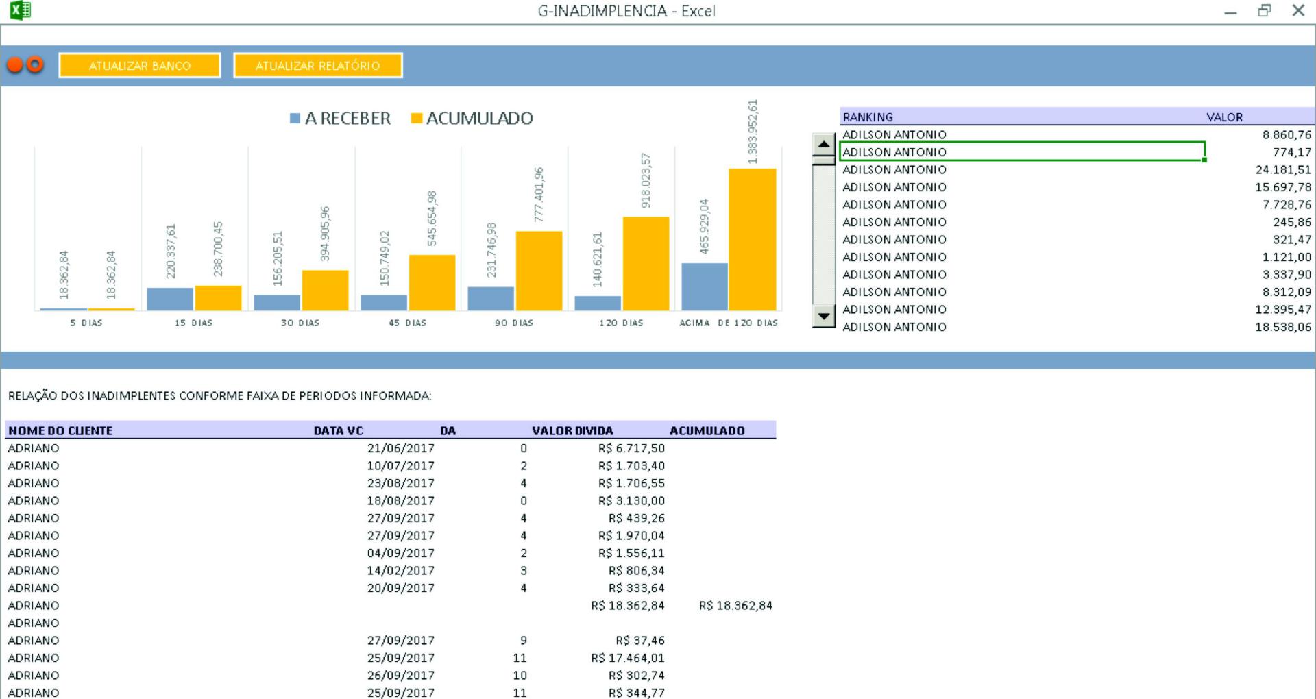Image resolution: width=1316 pixels, height=699 pixels.
Task: Select the yellow bar above ACIMA DE 120 DIAS
Action: tap(752, 239)
